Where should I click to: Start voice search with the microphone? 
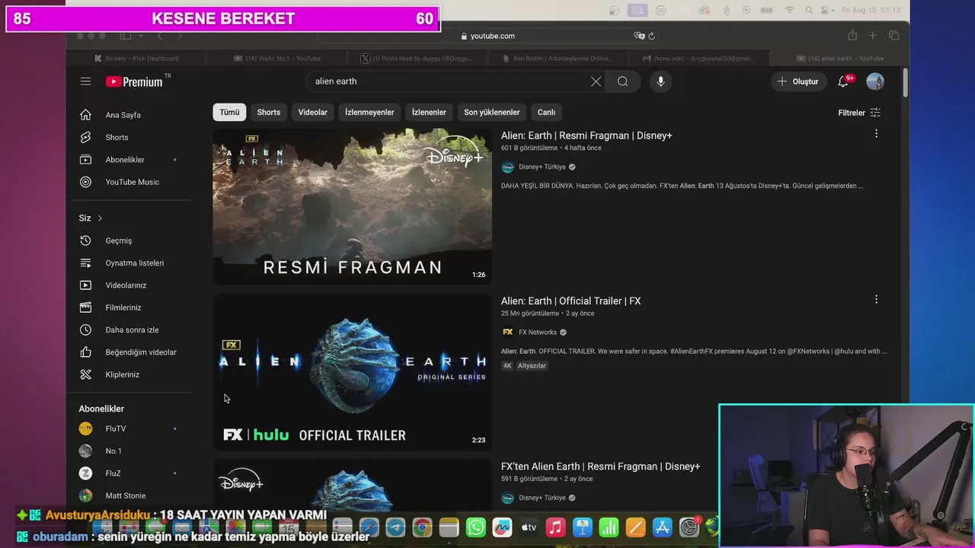coord(660,81)
